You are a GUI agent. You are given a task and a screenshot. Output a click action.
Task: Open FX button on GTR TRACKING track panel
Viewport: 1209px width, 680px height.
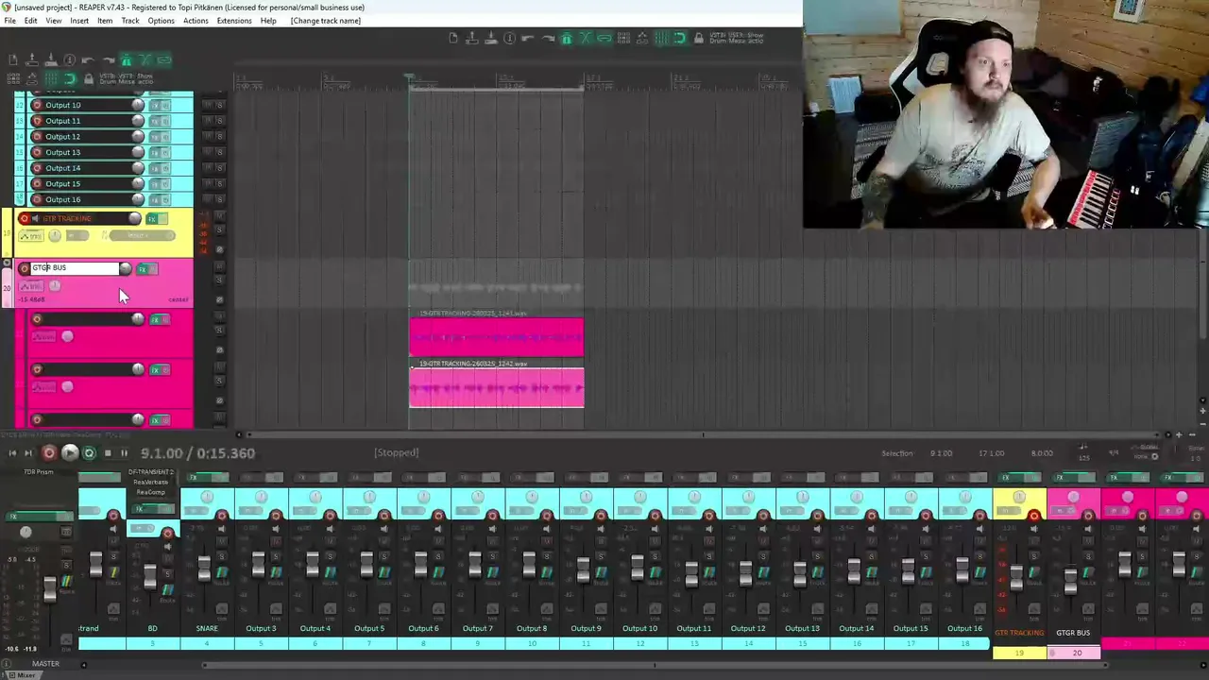151,219
